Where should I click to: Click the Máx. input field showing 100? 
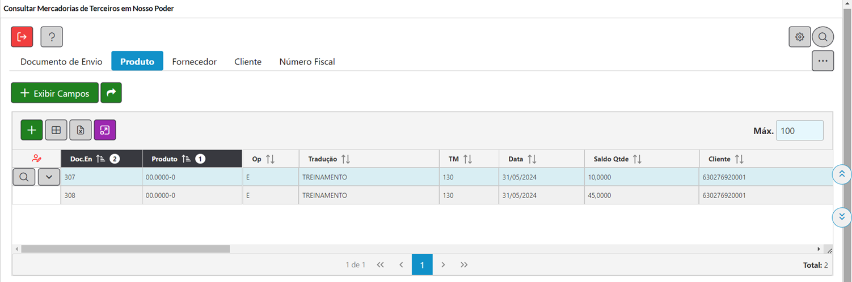799,130
